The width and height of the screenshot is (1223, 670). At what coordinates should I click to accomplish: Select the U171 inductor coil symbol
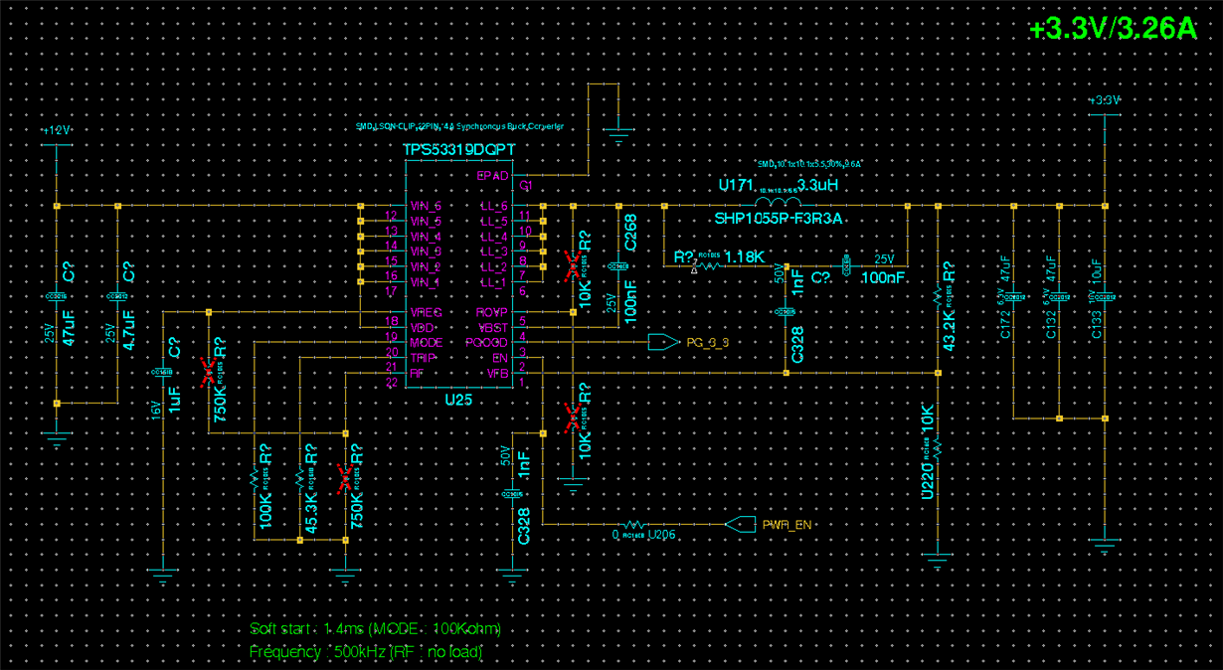(778, 203)
